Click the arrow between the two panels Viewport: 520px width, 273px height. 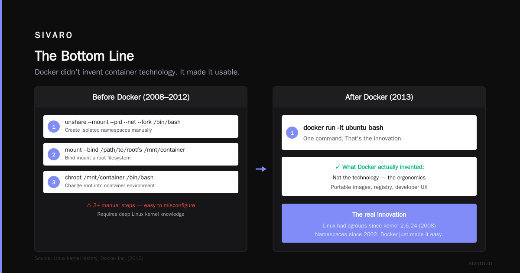pyautogui.click(x=261, y=169)
